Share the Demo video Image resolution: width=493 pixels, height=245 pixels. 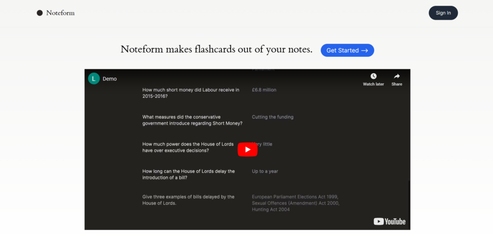397,79
